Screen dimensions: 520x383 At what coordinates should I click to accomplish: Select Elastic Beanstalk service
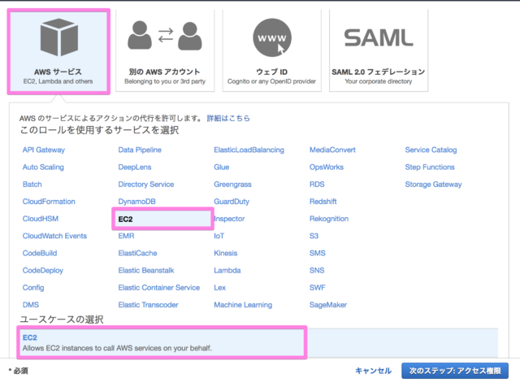pyautogui.click(x=146, y=271)
